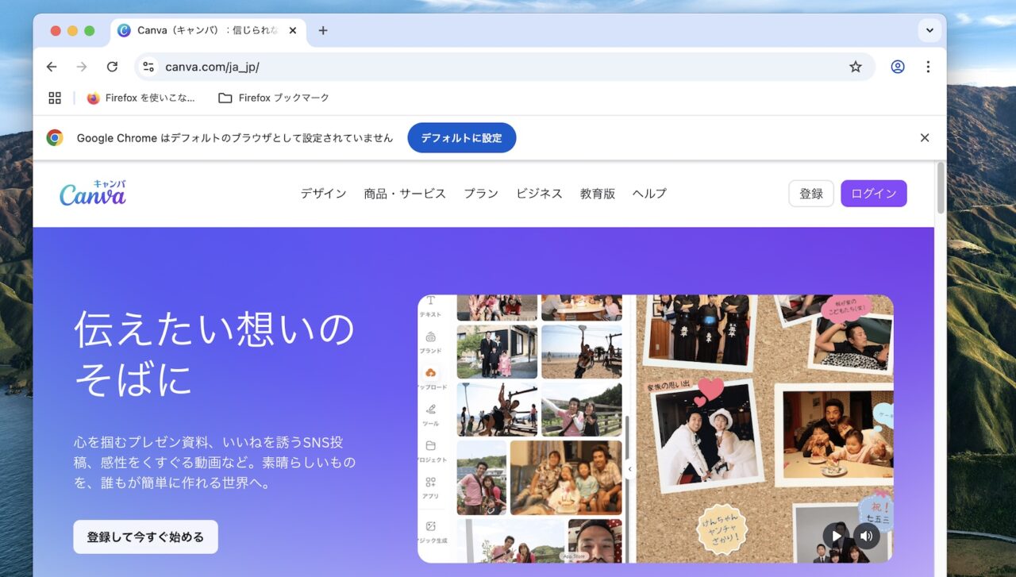This screenshot has width=1016, height=577.
Task: Dismiss the default browser notification bar
Action: point(924,137)
